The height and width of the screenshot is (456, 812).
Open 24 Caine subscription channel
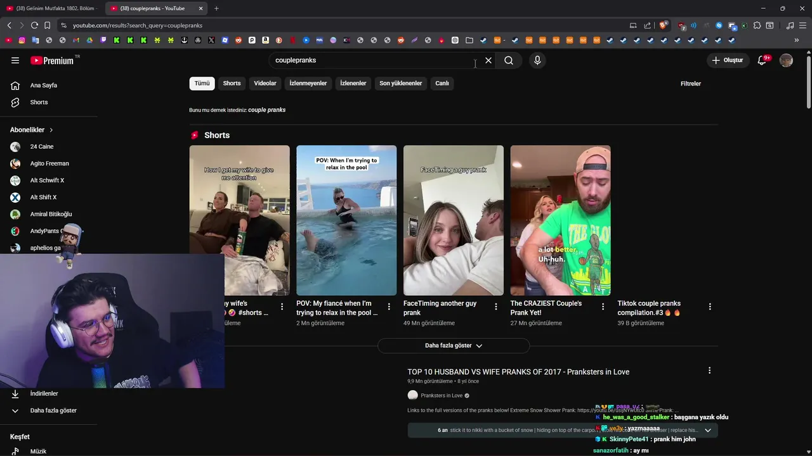point(42,146)
